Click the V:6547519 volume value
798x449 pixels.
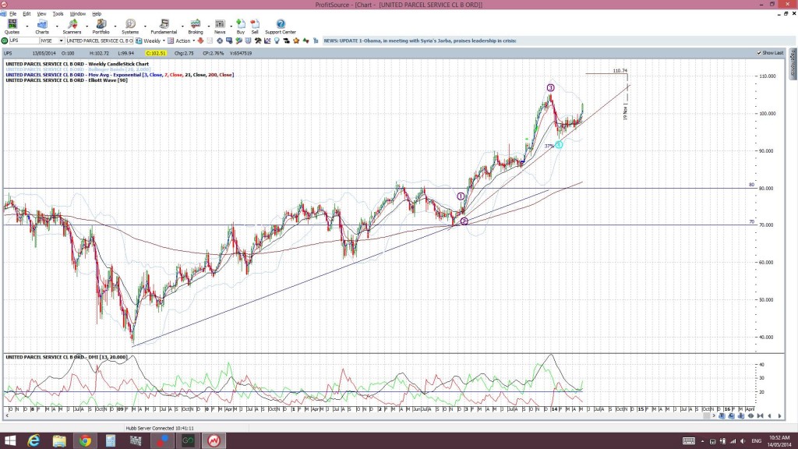tap(241, 53)
